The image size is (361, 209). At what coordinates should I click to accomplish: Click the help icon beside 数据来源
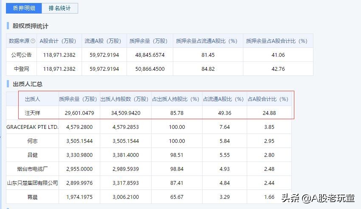pos(33,41)
